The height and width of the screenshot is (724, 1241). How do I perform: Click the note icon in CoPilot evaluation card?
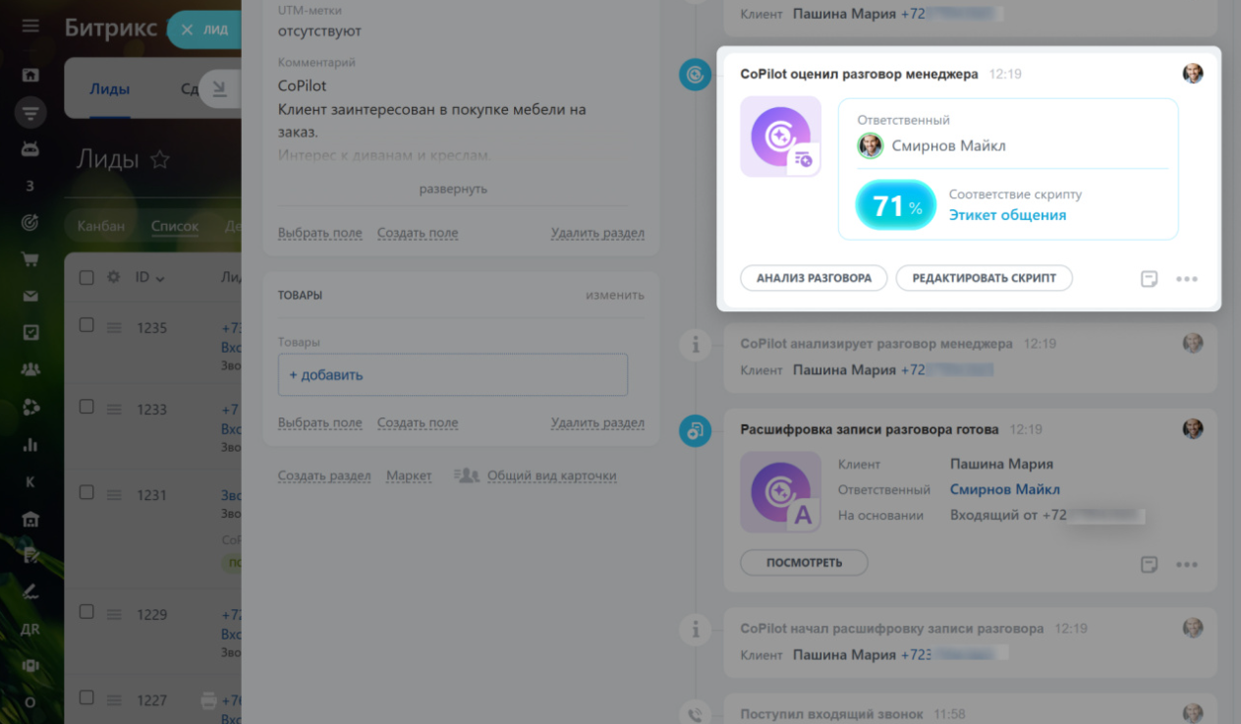[1149, 279]
